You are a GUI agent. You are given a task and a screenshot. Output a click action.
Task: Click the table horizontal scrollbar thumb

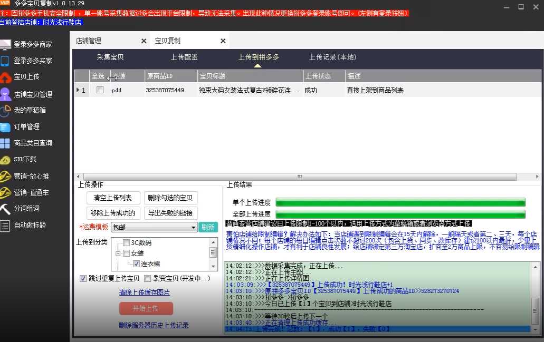pos(300,177)
